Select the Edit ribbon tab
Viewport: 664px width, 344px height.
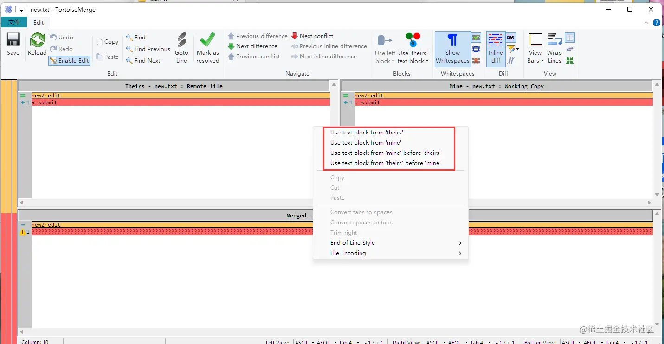(39, 22)
